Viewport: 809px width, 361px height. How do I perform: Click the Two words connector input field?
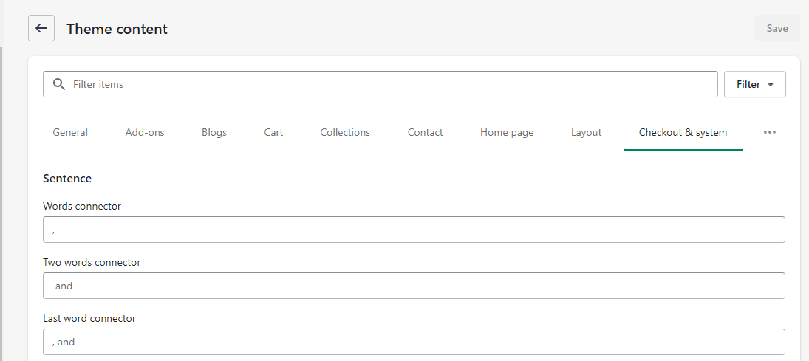coord(414,286)
